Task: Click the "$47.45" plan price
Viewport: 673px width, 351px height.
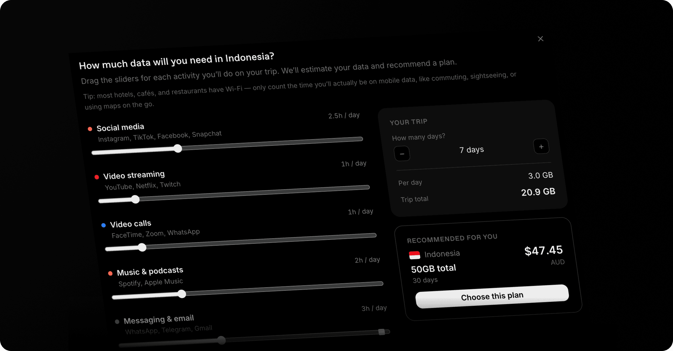Action: pos(543,251)
